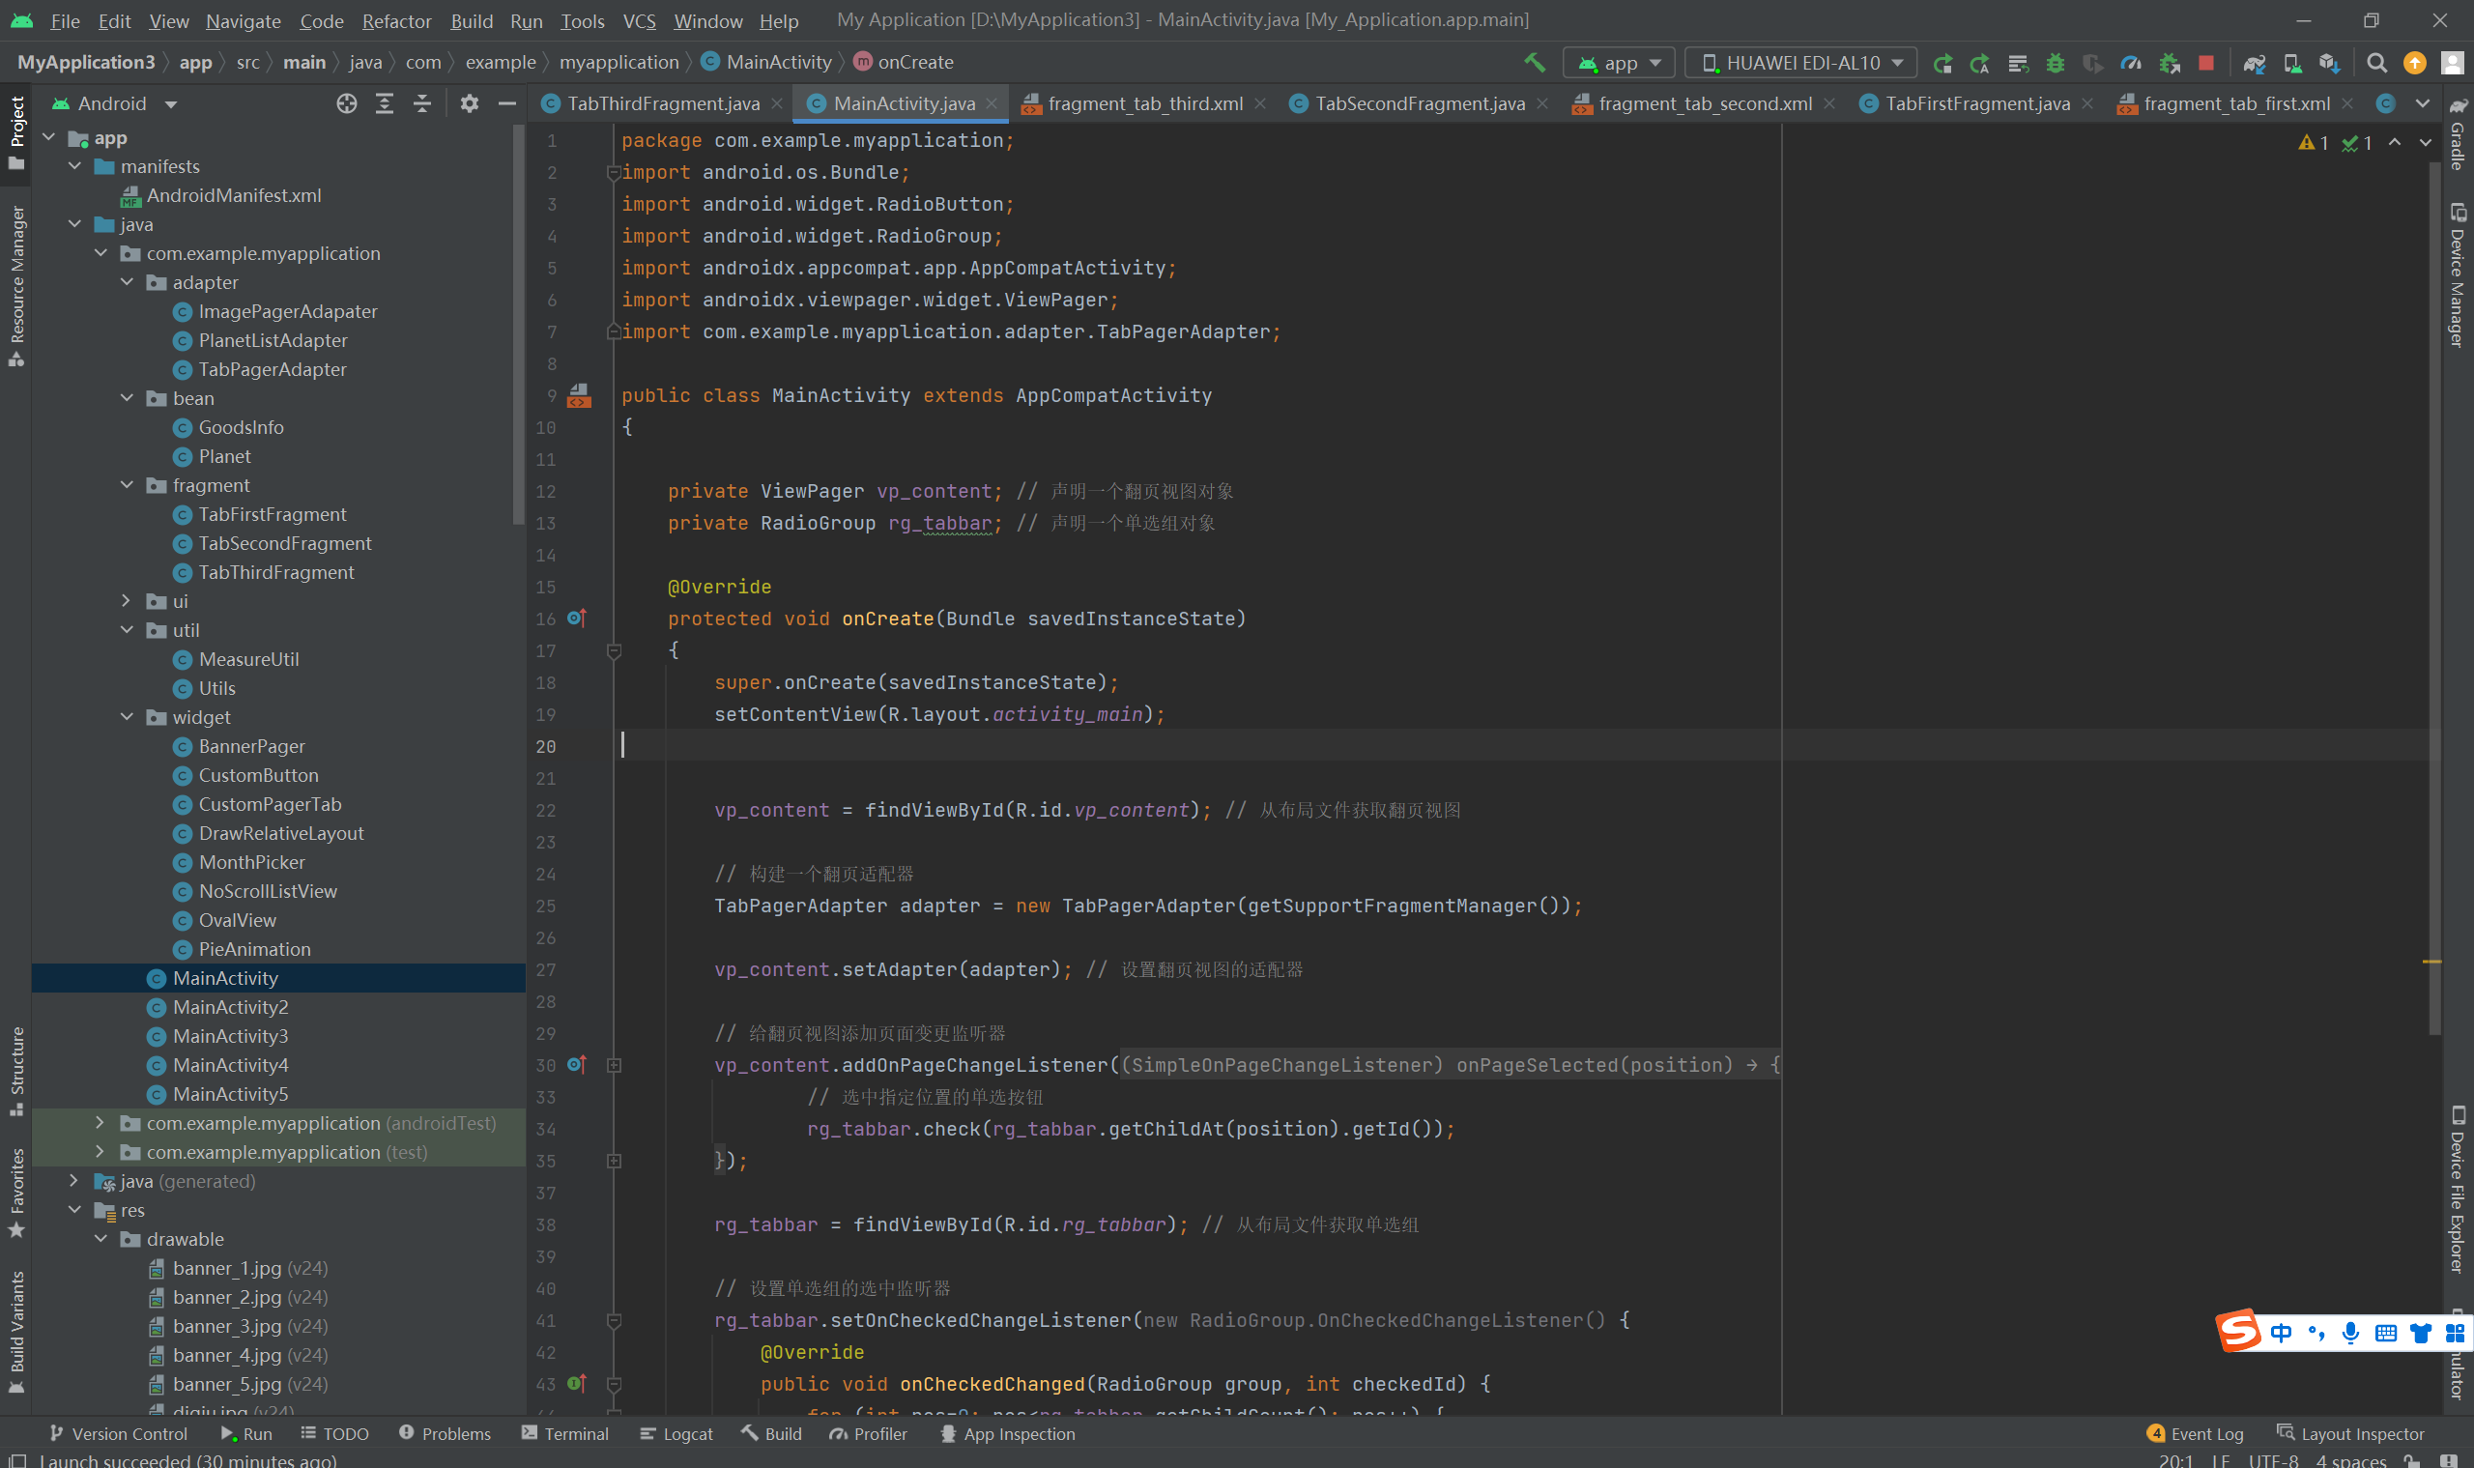Open the Logcat tool window
The height and width of the screenshot is (1468, 2474).
(676, 1433)
